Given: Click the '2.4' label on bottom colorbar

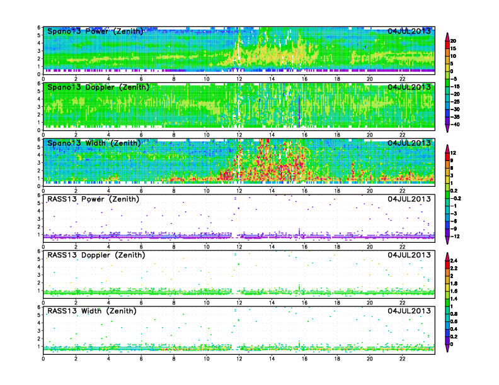Looking at the screenshot, I should [x=454, y=261].
